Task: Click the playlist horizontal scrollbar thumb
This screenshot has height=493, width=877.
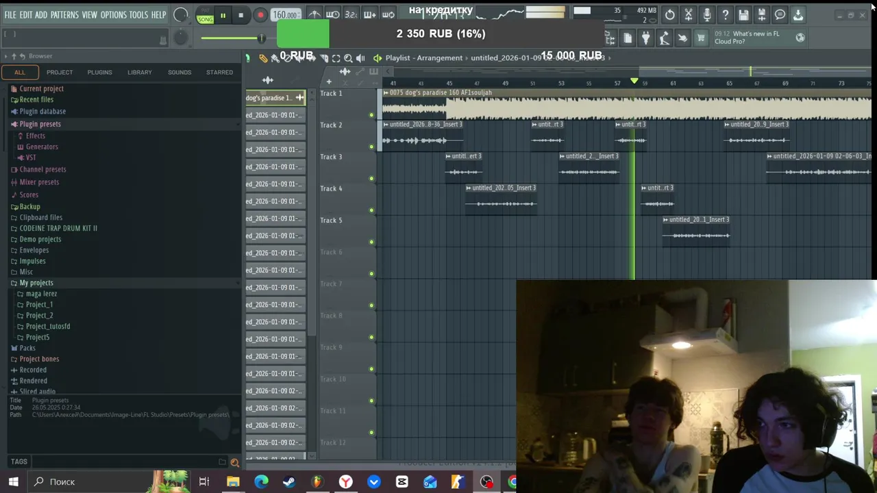Action: click(x=754, y=71)
